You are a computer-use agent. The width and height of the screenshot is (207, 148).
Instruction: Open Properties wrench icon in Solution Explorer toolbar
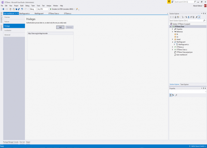196,17
